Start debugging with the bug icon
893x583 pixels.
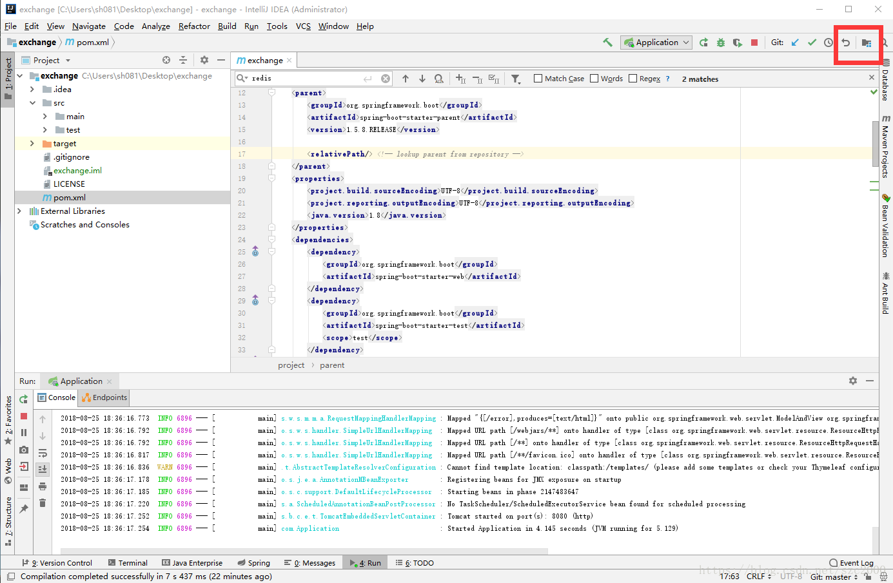coord(721,43)
